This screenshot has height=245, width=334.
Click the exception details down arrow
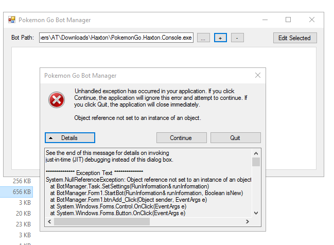pos(256,213)
